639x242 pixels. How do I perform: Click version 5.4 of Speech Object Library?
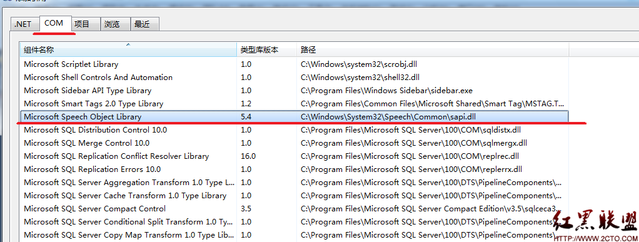246,117
